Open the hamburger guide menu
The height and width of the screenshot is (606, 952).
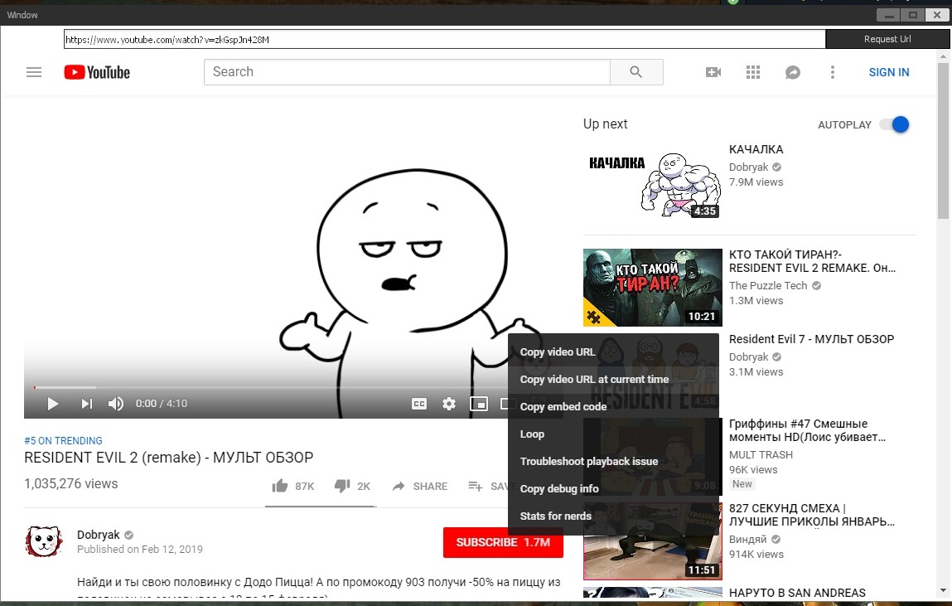pos(34,72)
